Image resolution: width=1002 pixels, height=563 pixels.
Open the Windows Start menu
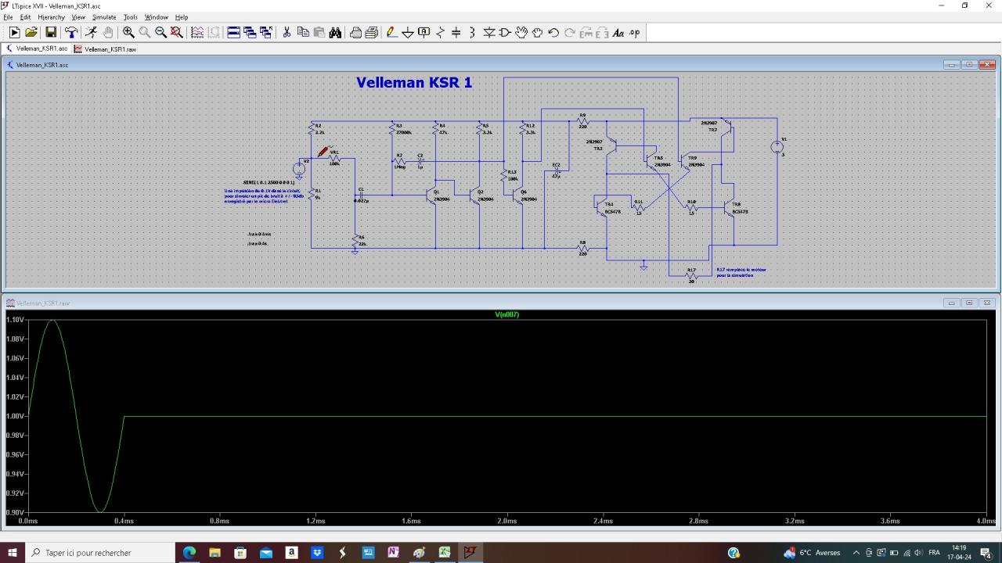coord(13,553)
